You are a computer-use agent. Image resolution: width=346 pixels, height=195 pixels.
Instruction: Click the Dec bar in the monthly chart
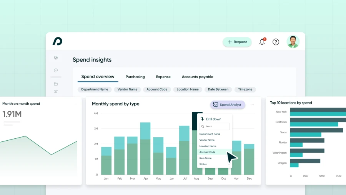point(249,160)
